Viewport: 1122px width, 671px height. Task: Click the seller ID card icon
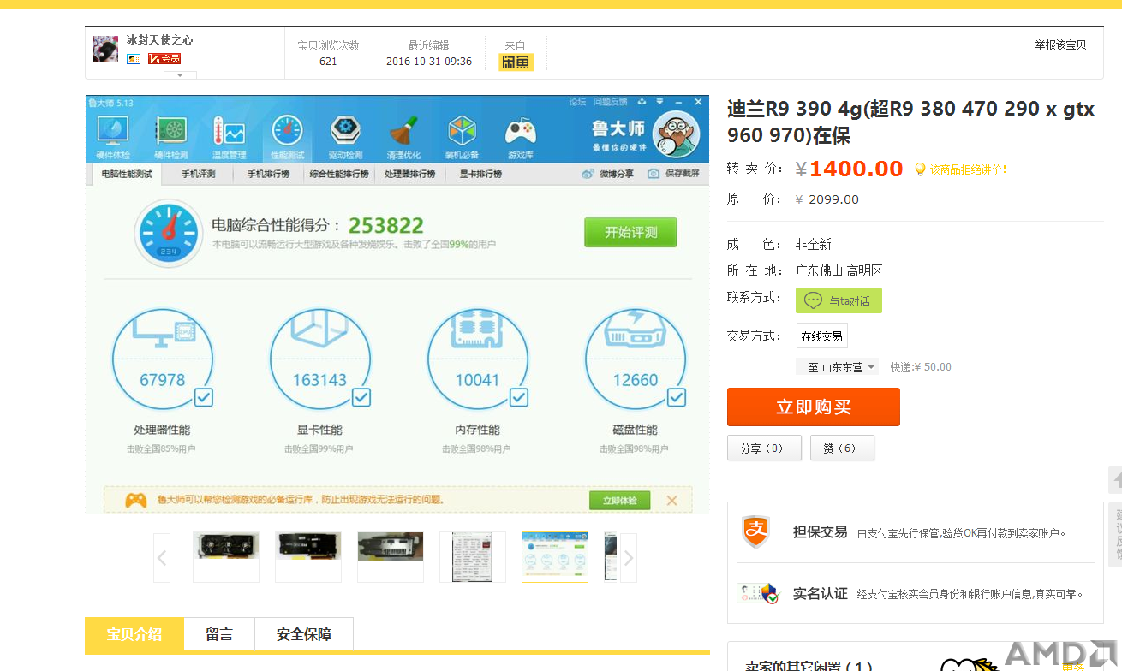tap(134, 59)
